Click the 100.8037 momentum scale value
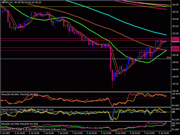Viewport: 180px width, 135px height. click(176, 109)
